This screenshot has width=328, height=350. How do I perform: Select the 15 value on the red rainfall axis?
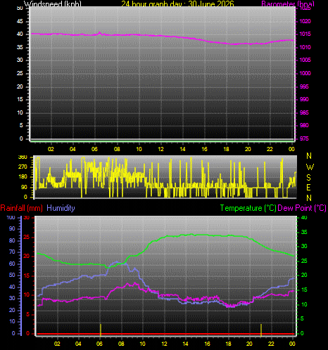tap(27, 276)
